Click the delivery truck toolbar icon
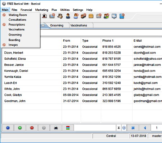The height and width of the screenshot is (143, 162). (84, 16)
